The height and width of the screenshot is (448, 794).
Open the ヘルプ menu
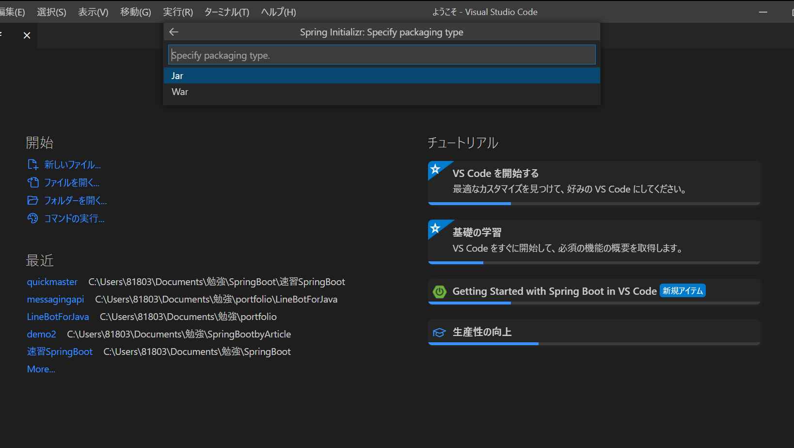(277, 12)
